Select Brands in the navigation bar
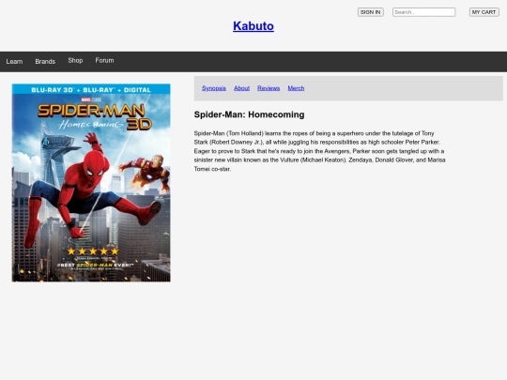The width and height of the screenshot is (507, 380). [45, 61]
